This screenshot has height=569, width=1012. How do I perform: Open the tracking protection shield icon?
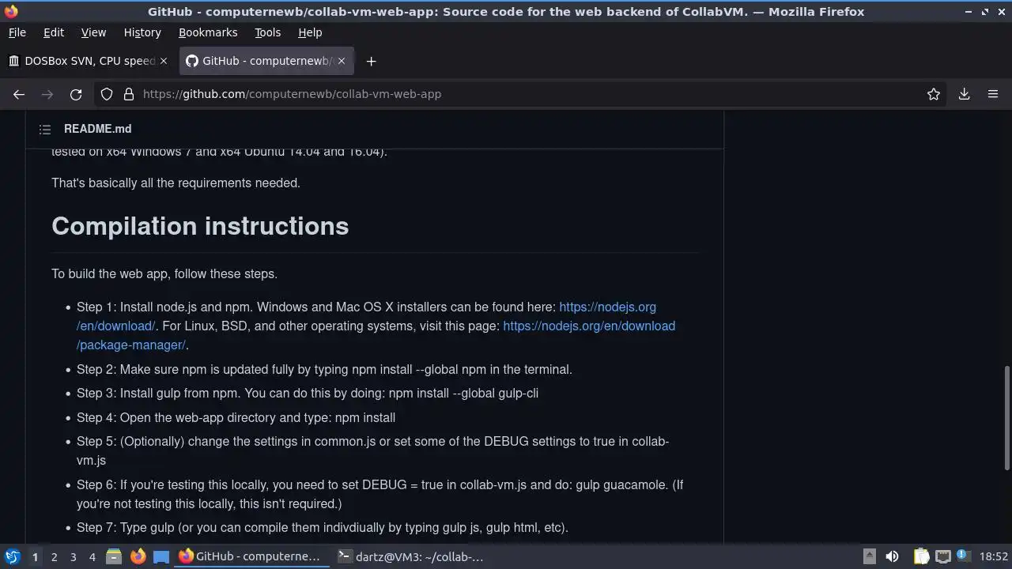coord(107,94)
